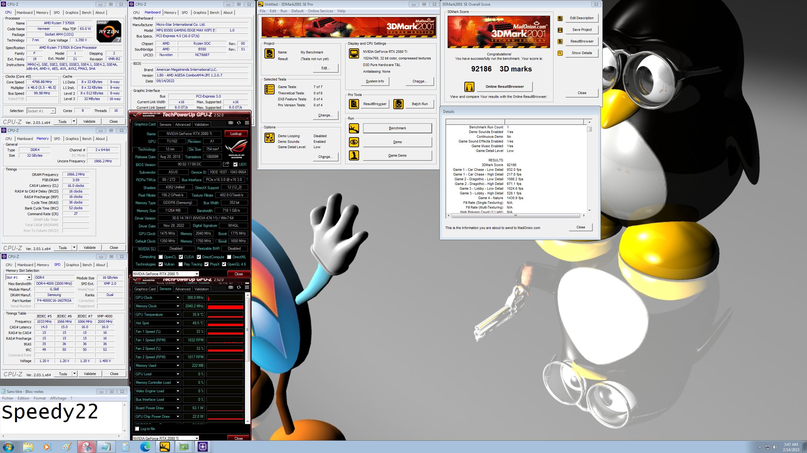Toggle the Vulkan checkbox
The width and height of the screenshot is (807, 453).
tap(160, 264)
